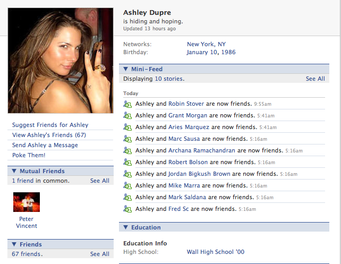Open Suggest Friends for Ashley
341x264 pixels.
50,125
